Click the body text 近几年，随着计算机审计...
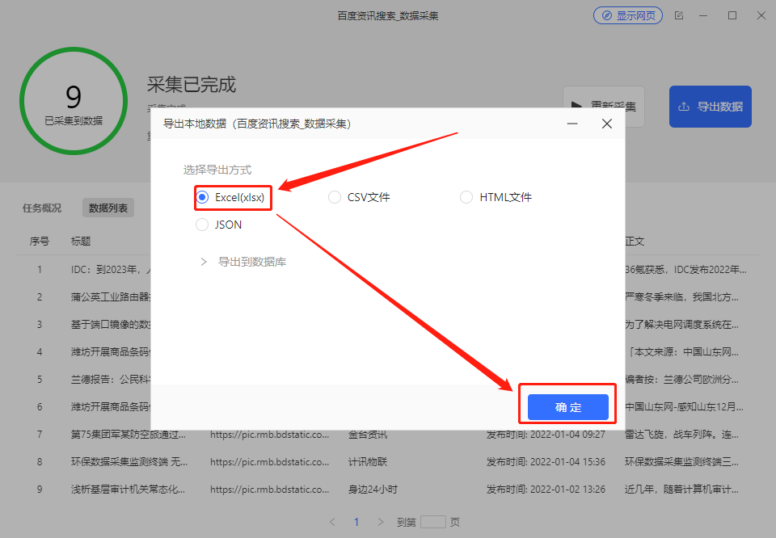This screenshot has height=538, width=776. [682, 490]
